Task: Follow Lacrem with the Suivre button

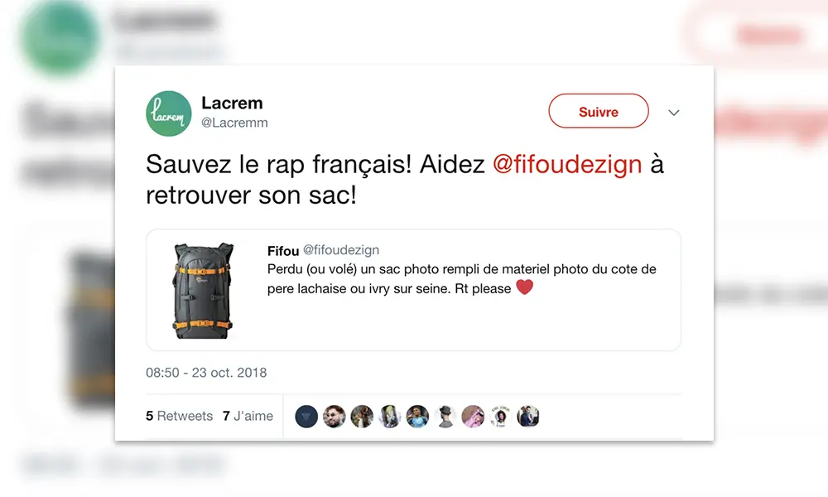Action: click(x=599, y=111)
